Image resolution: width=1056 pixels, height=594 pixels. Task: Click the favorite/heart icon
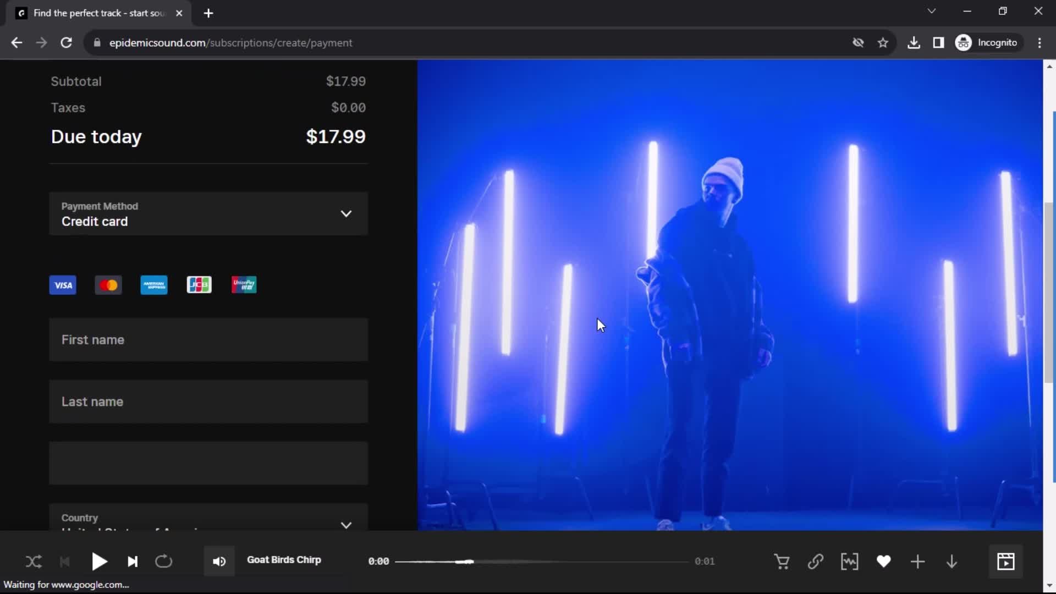click(883, 562)
